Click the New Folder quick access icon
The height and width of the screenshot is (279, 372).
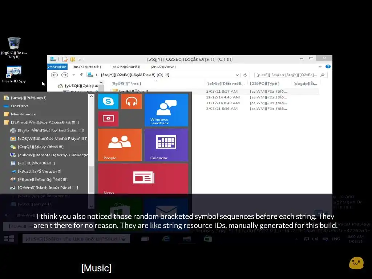[73, 59]
